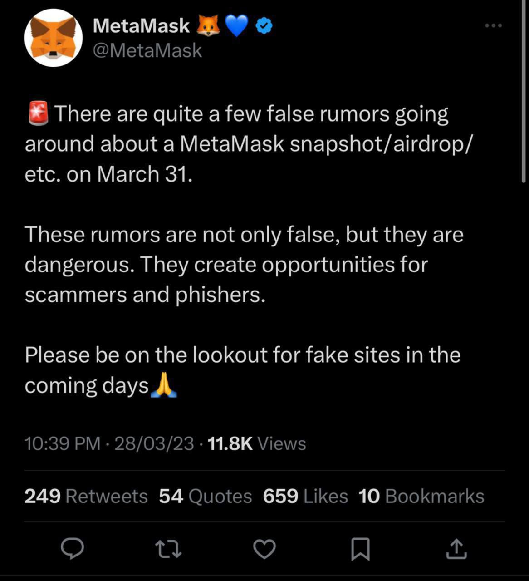Image resolution: width=529 pixels, height=581 pixels.
Task: Click the blue heart emoji in name
Action: [237, 26]
